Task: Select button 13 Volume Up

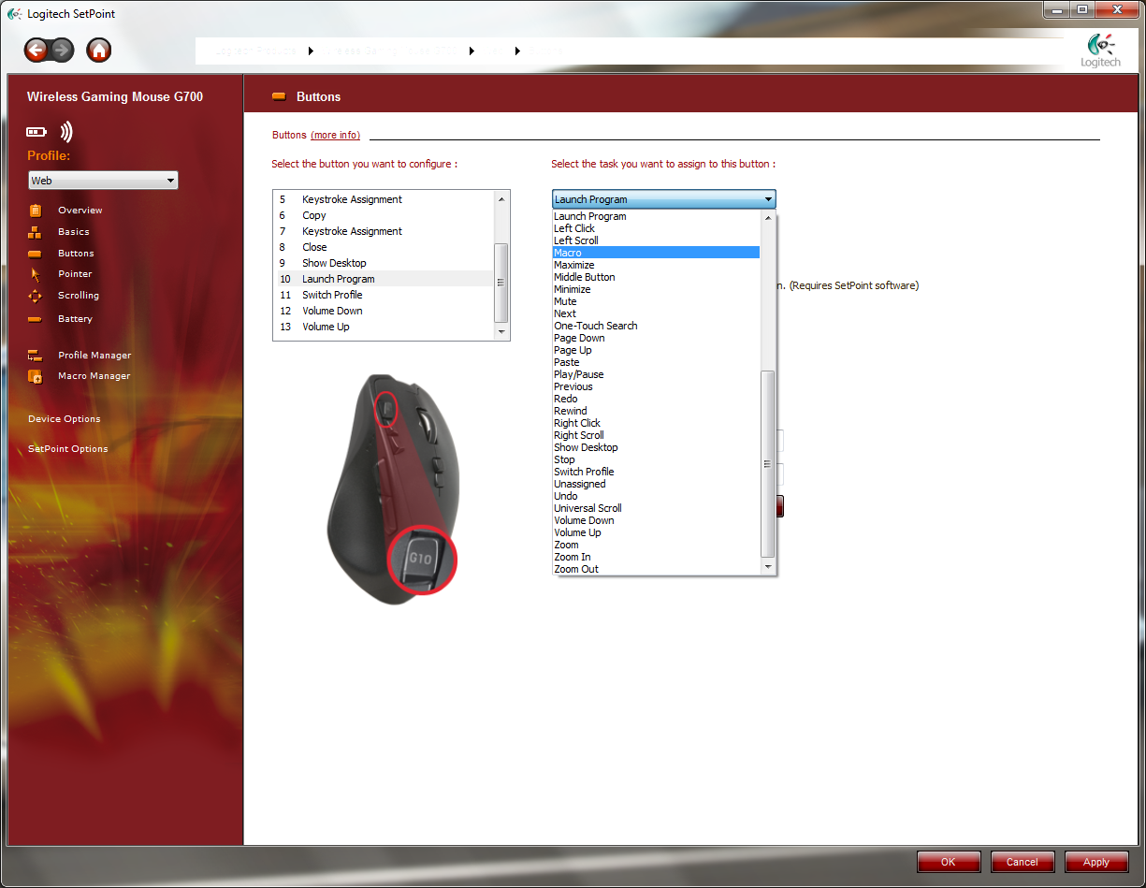Action: pyautogui.click(x=384, y=327)
